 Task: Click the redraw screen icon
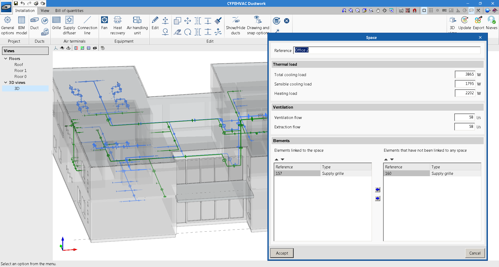coord(364,10)
